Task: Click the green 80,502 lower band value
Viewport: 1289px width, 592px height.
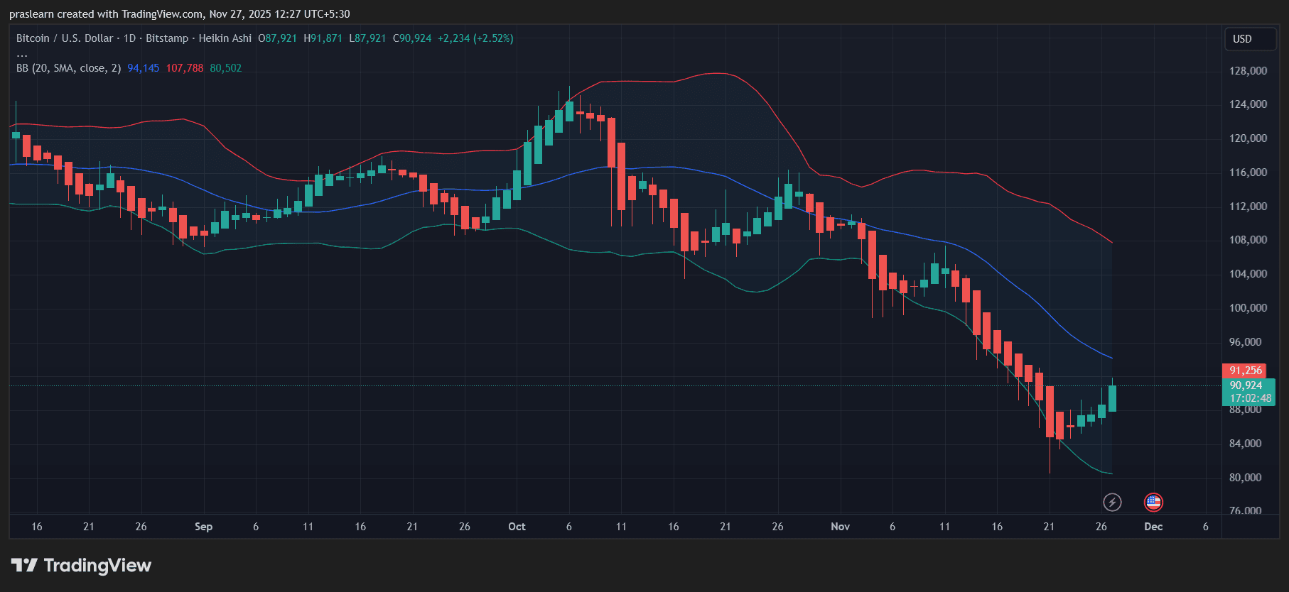Action: [x=226, y=68]
